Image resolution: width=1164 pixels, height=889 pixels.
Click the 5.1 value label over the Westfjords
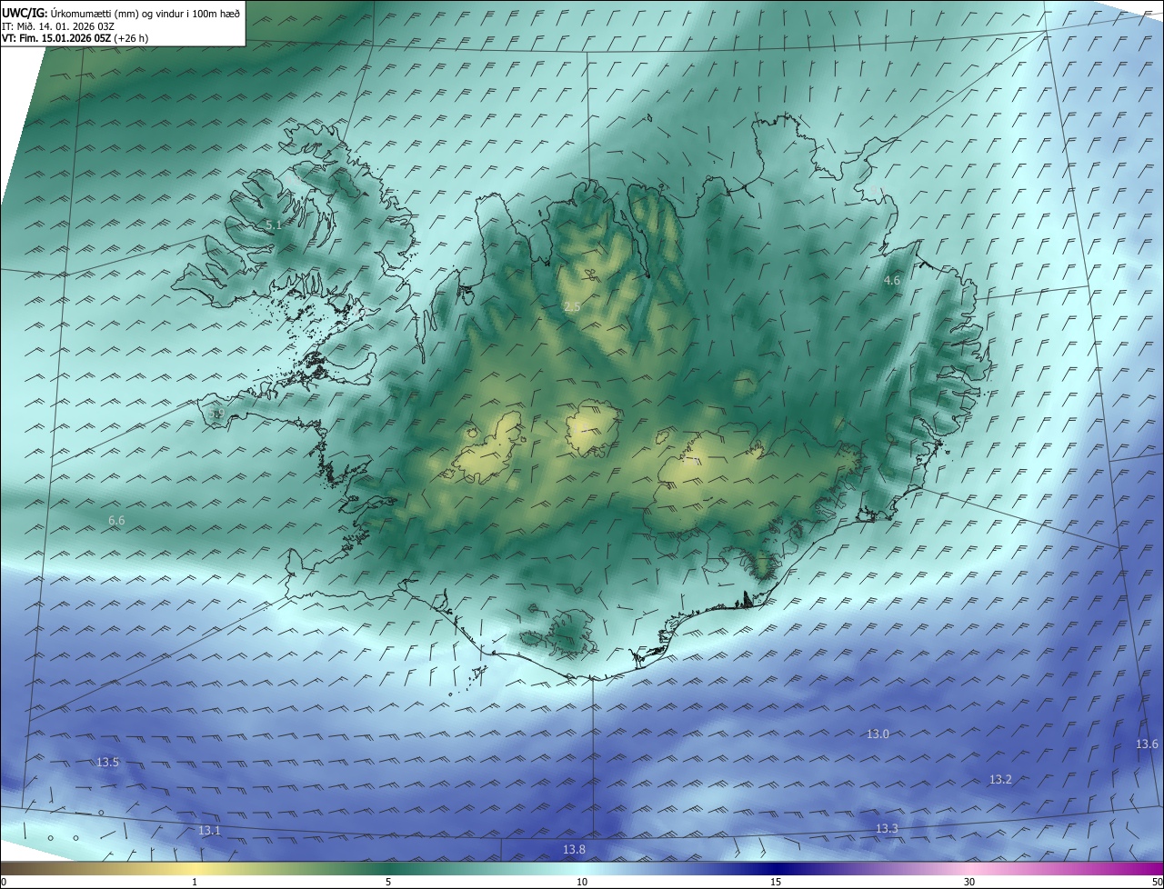click(274, 225)
